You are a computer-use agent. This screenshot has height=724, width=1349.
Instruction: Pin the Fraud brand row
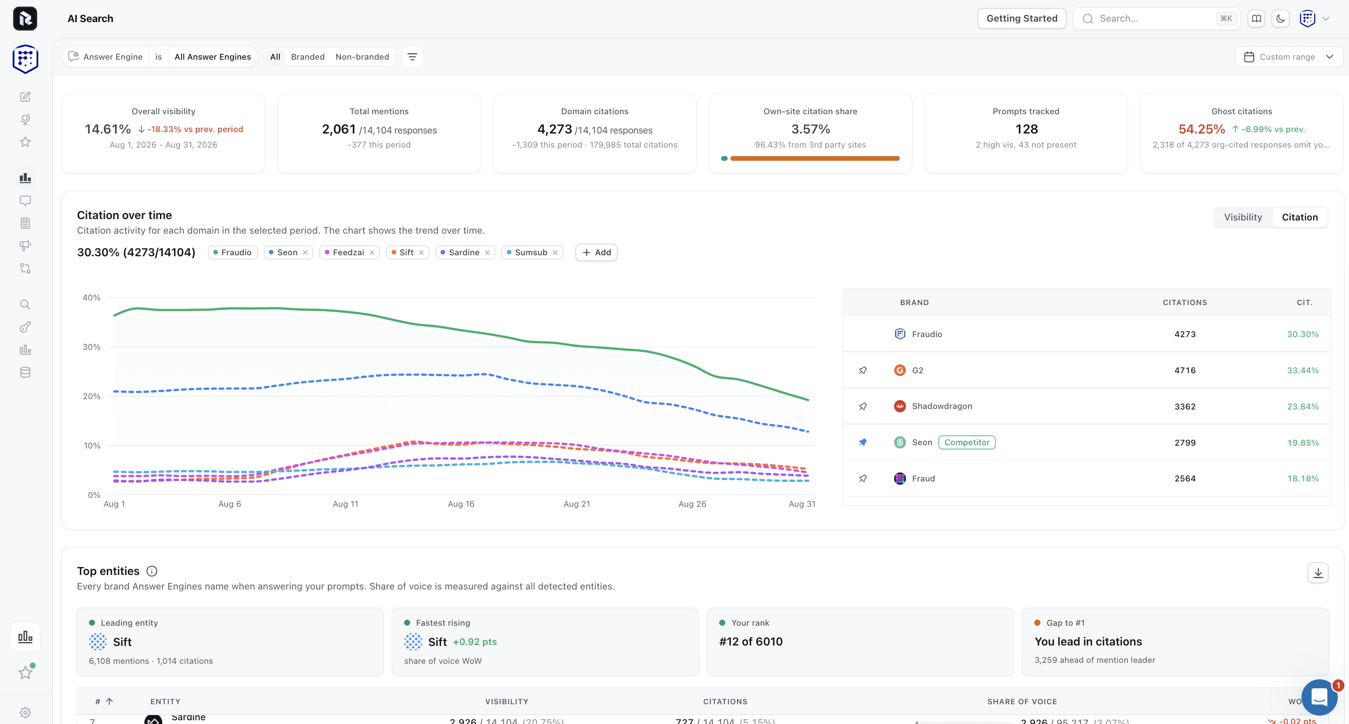pos(863,479)
